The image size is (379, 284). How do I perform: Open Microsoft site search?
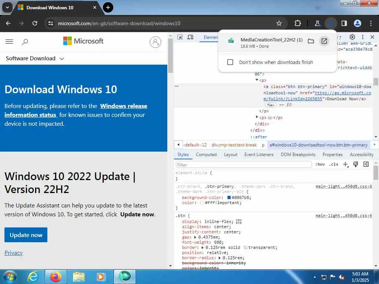tap(25, 42)
